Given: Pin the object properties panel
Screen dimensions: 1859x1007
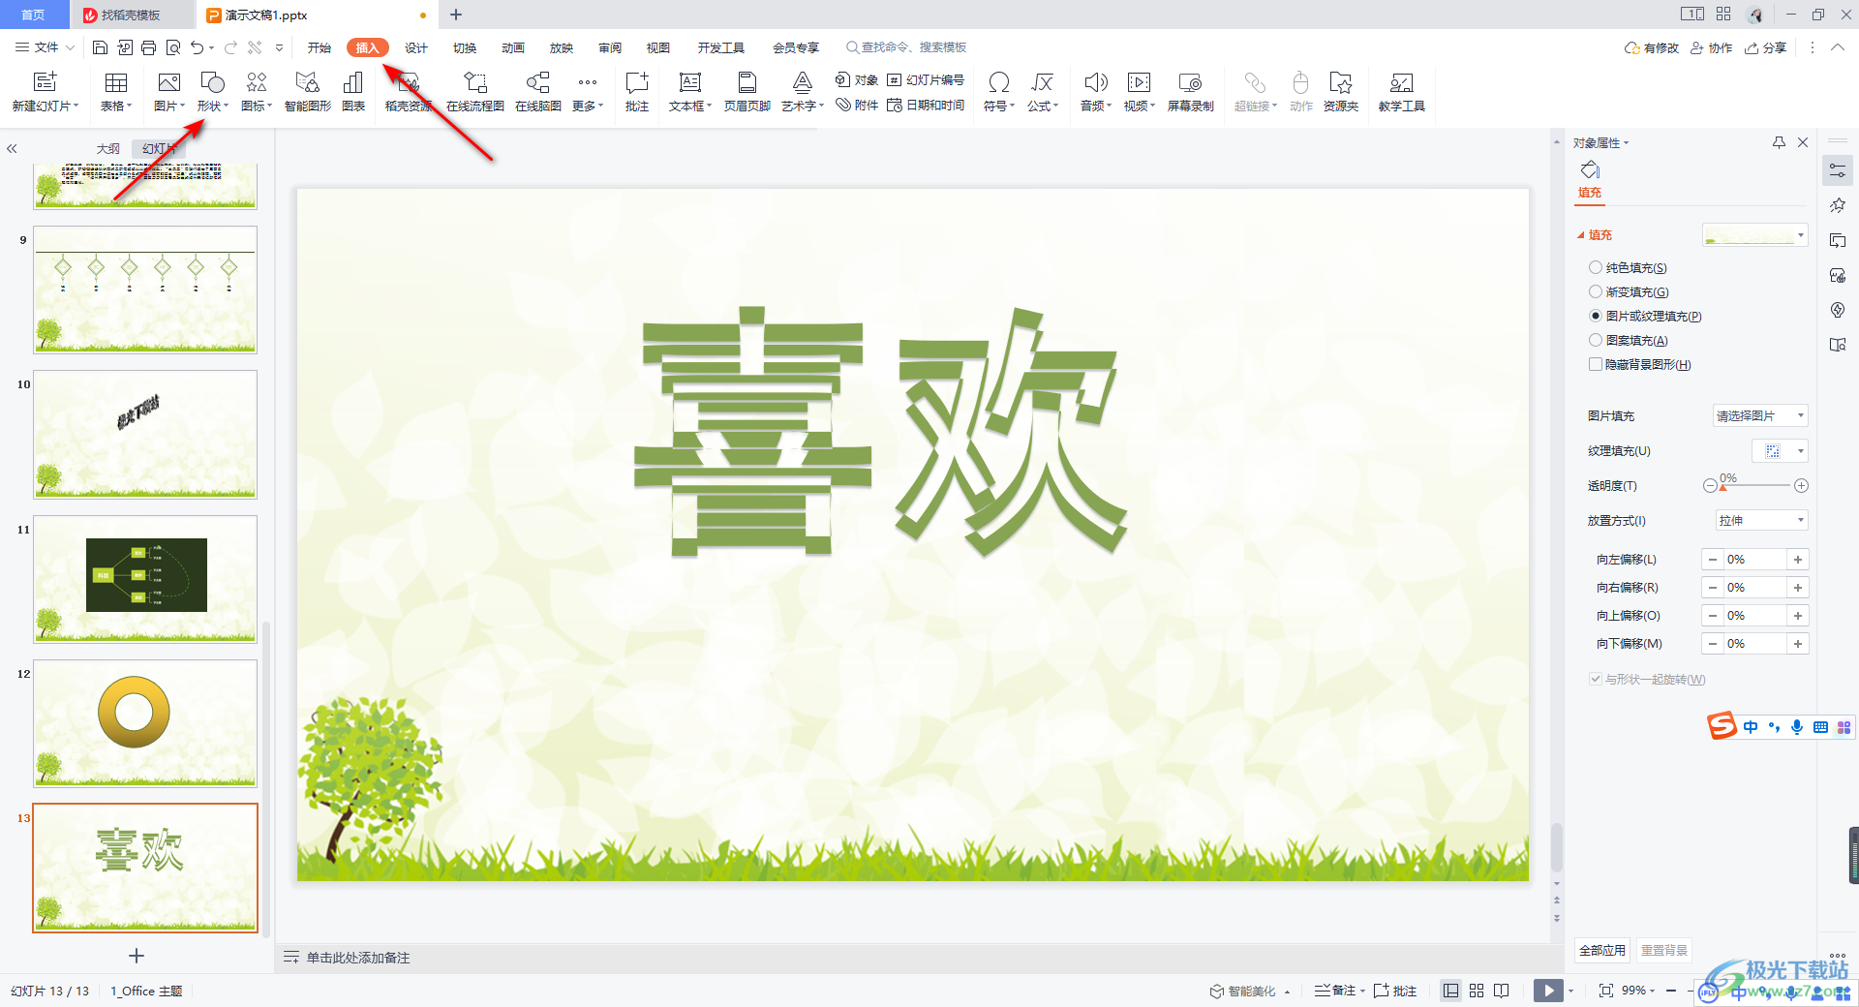Looking at the screenshot, I should (1779, 142).
